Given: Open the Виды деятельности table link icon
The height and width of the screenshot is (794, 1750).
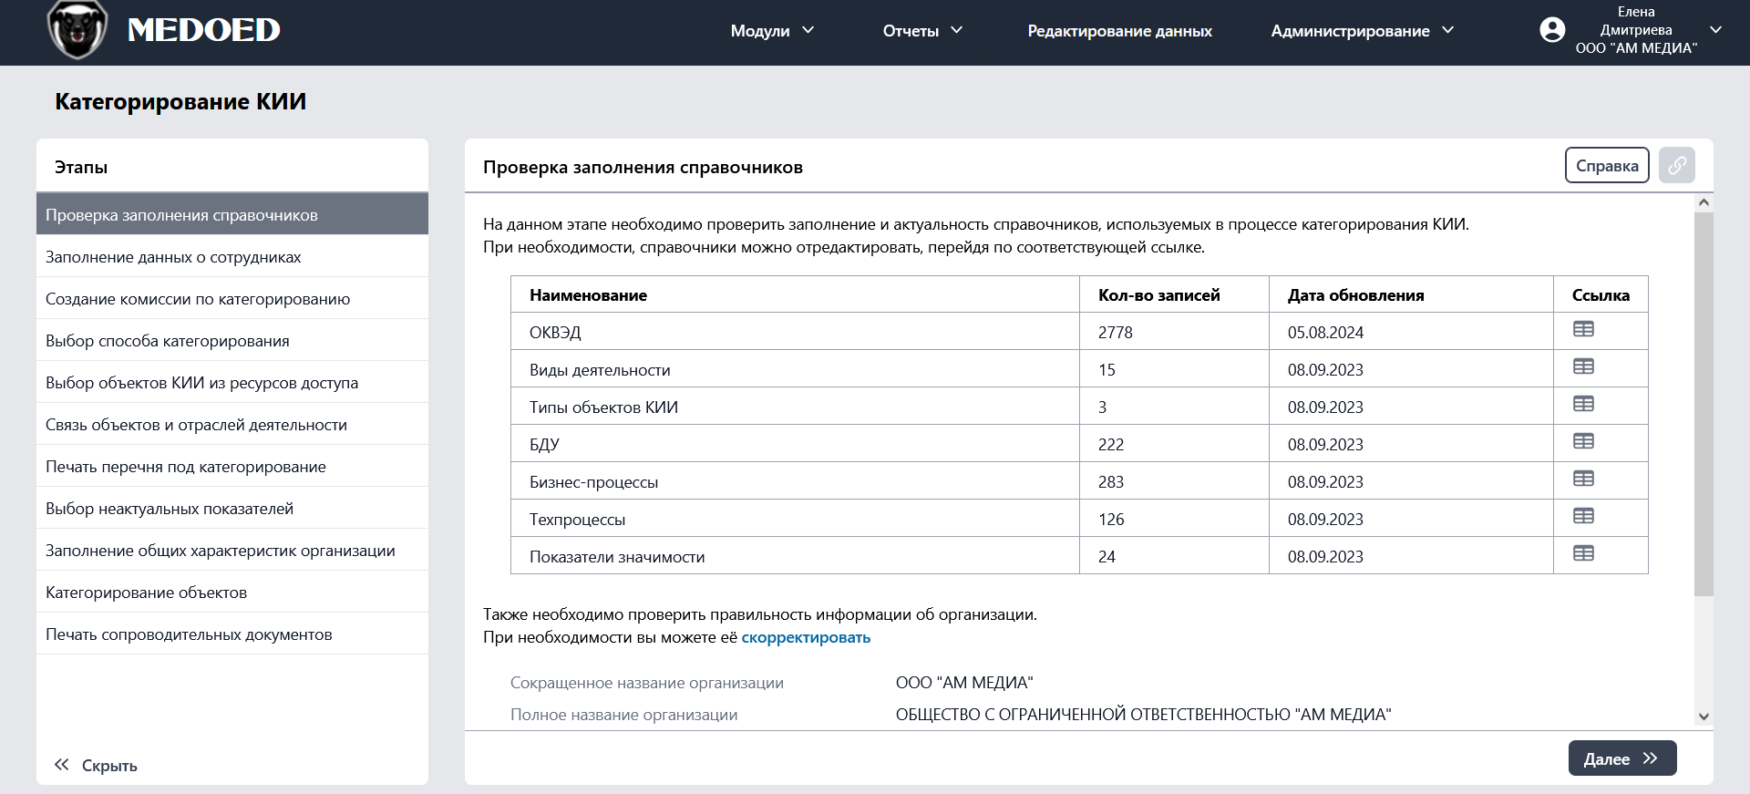Looking at the screenshot, I should pyautogui.click(x=1583, y=367).
